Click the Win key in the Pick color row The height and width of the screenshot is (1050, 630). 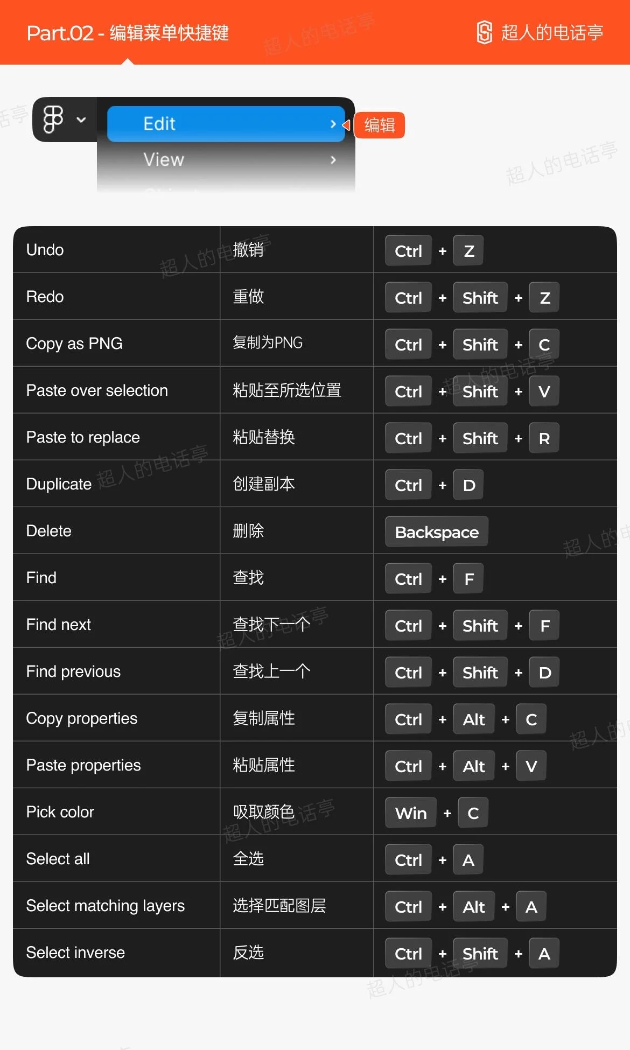click(x=411, y=813)
